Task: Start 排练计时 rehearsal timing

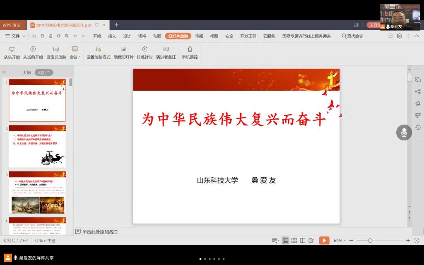Action: [x=145, y=53]
